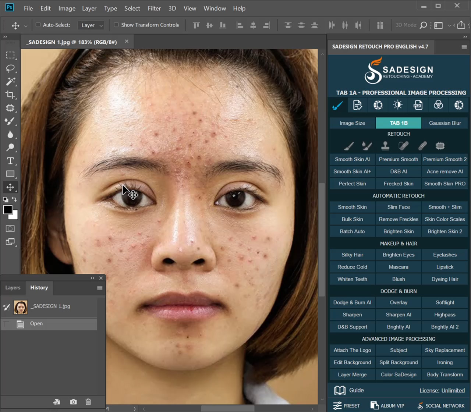
Task: Select the Crop tool
Action: pyautogui.click(x=10, y=95)
